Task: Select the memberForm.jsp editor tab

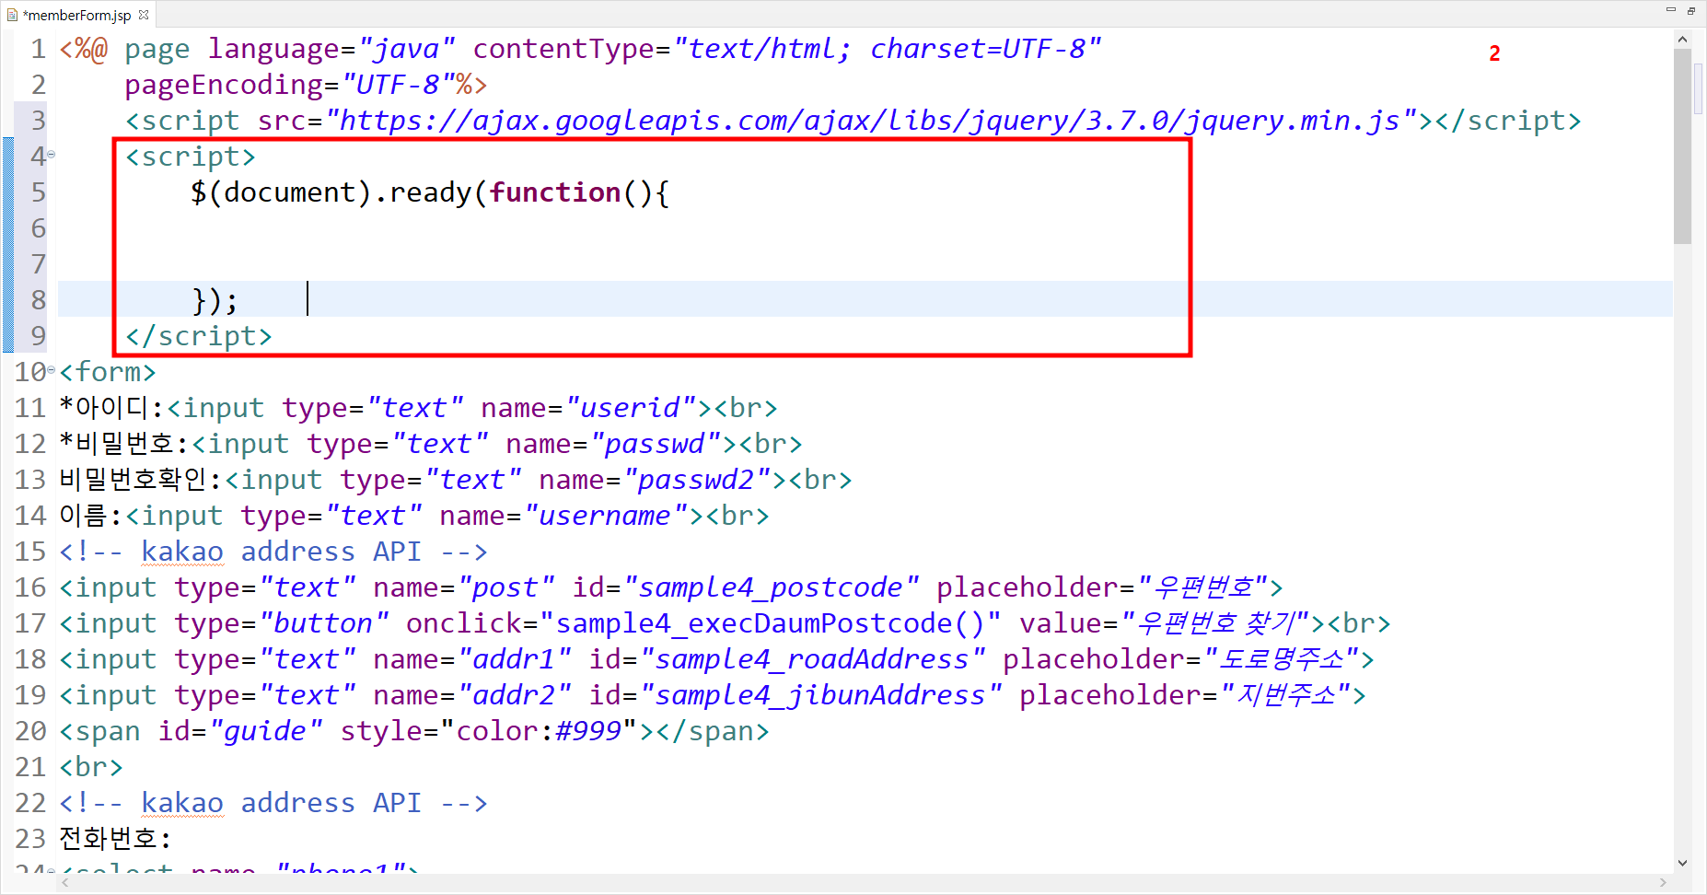Action: (77, 15)
